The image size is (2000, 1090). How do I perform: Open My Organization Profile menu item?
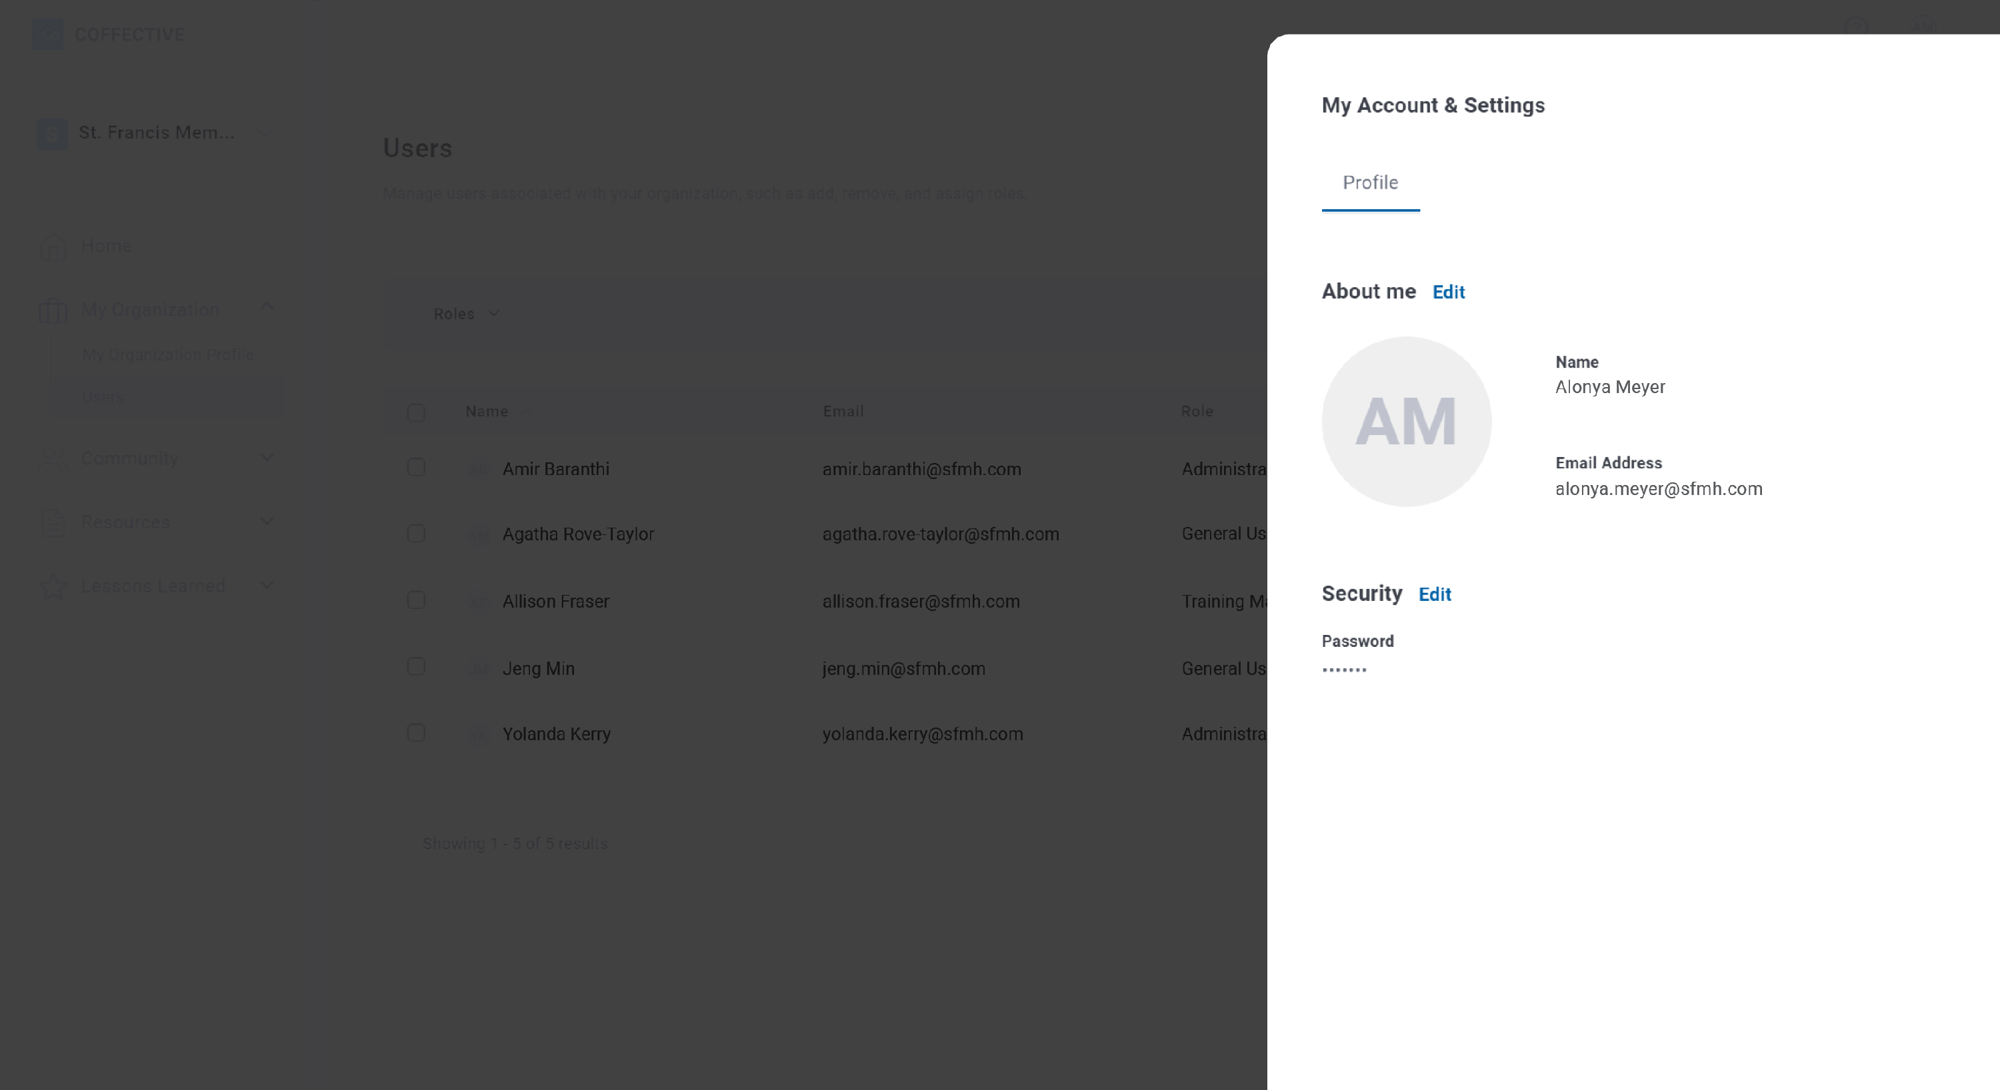(168, 354)
